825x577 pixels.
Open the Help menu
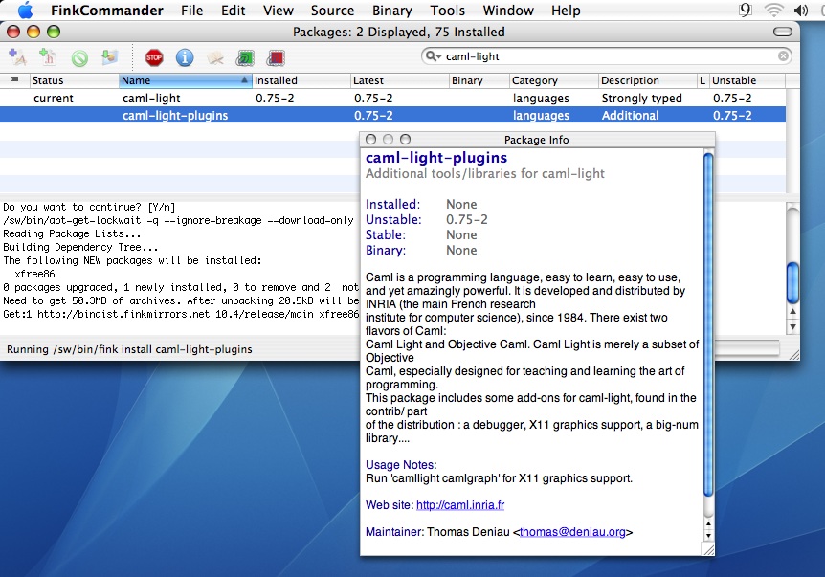point(567,10)
